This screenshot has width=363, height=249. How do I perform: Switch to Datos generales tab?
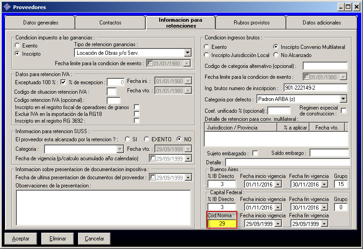click(40, 23)
